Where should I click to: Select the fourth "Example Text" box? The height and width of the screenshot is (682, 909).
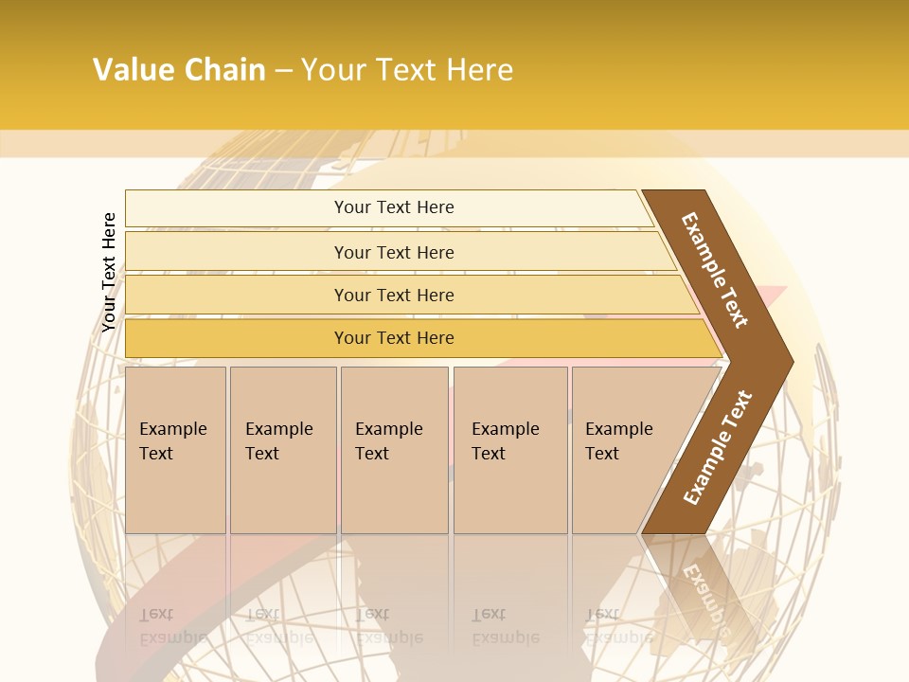coord(509,450)
